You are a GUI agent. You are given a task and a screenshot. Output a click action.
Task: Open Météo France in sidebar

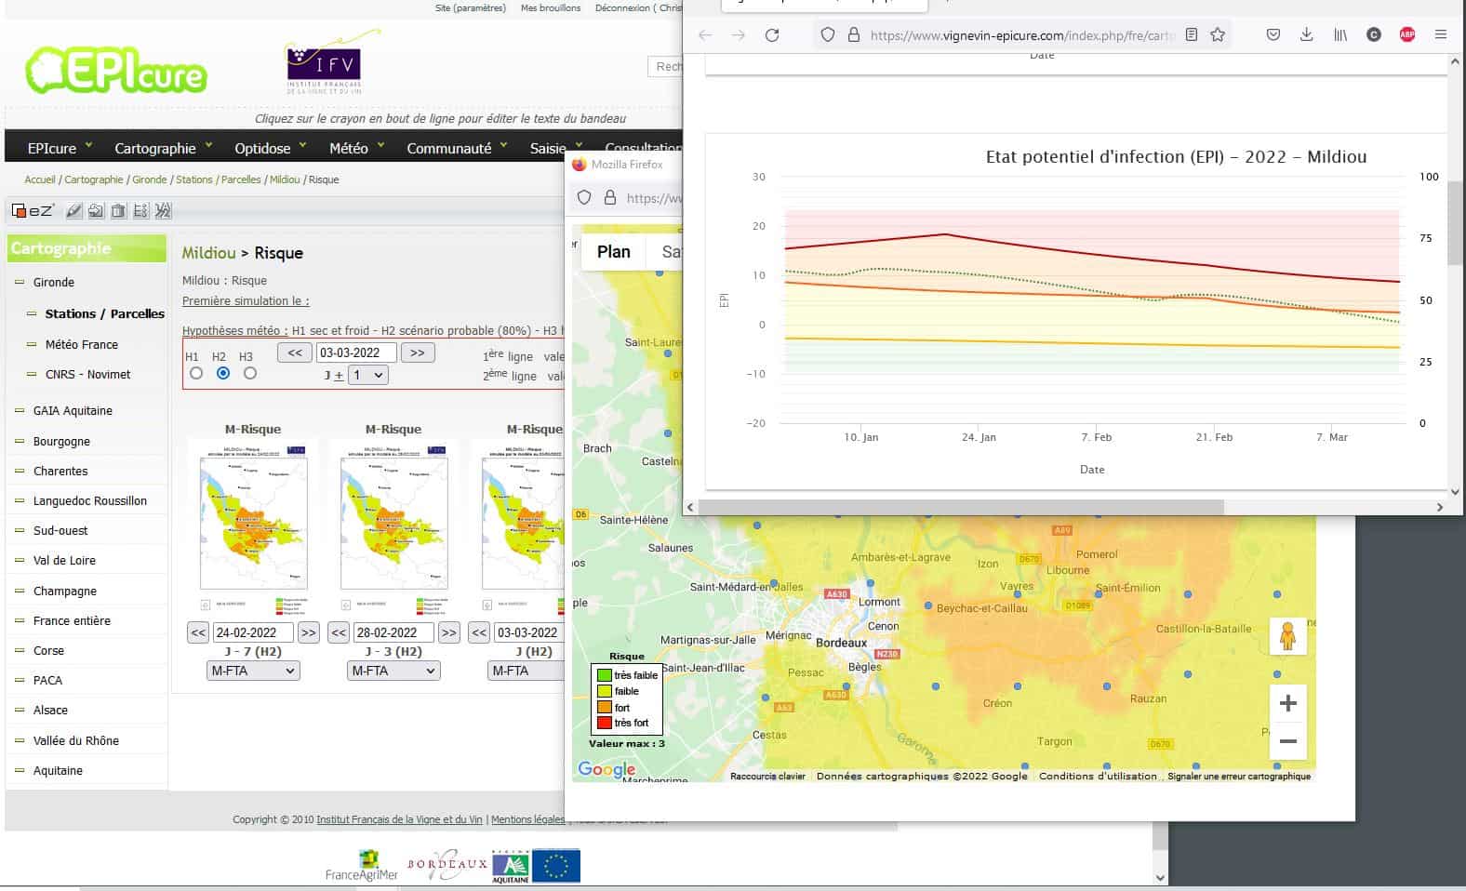[82, 344]
